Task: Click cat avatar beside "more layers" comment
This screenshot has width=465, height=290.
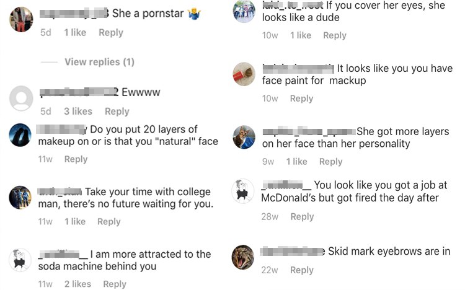Action: (244, 137)
